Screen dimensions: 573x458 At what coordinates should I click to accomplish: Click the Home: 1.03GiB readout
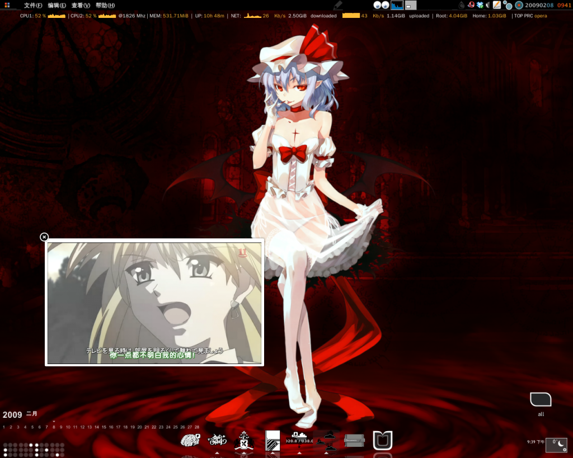pyautogui.click(x=489, y=16)
